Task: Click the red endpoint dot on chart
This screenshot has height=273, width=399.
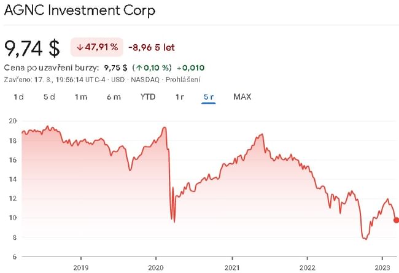Action: point(396,220)
